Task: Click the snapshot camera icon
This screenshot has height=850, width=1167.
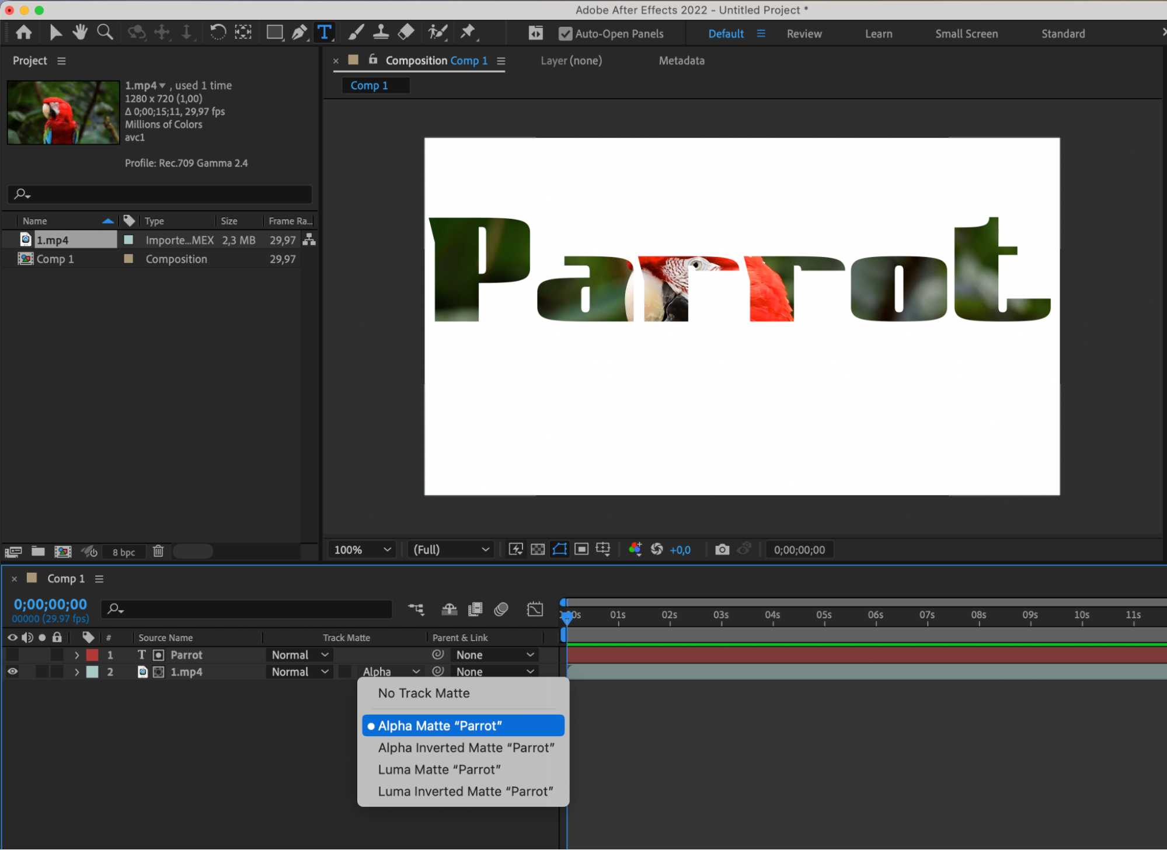Action: coord(722,549)
